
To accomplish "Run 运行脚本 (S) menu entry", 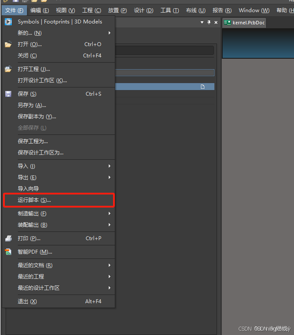I will 59,200.
